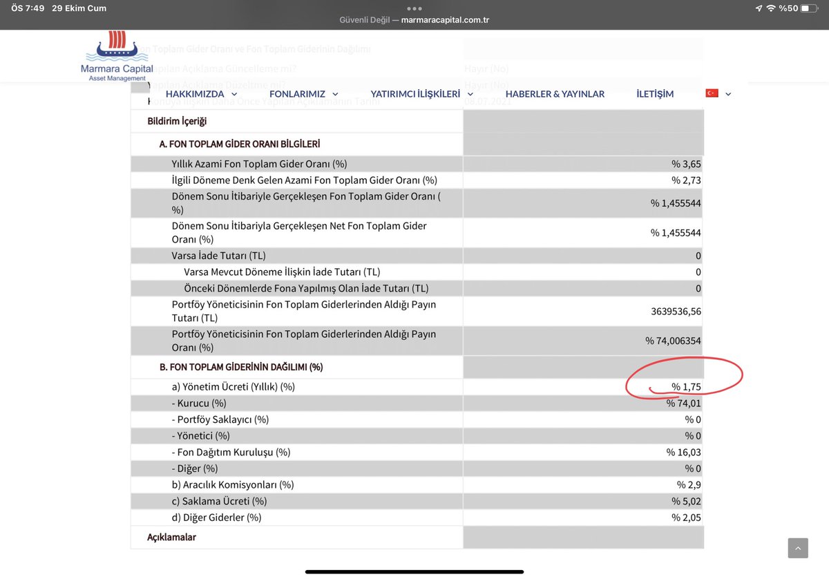Open the HAKKIMIZDA menu

(195, 94)
